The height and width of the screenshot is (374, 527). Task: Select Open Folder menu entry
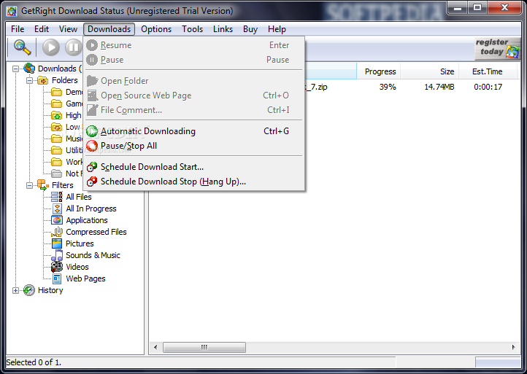[x=194, y=81]
